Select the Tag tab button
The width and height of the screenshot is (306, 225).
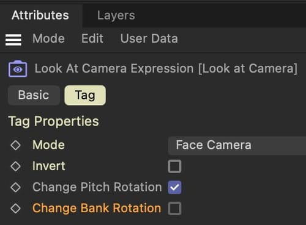[85, 95]
